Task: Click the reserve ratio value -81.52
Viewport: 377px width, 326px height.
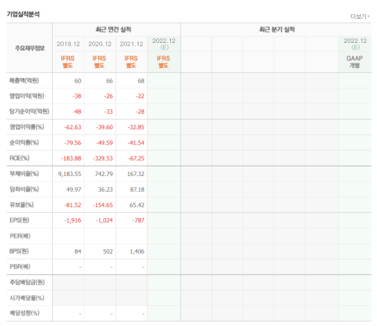Action: tap(73, 205)
